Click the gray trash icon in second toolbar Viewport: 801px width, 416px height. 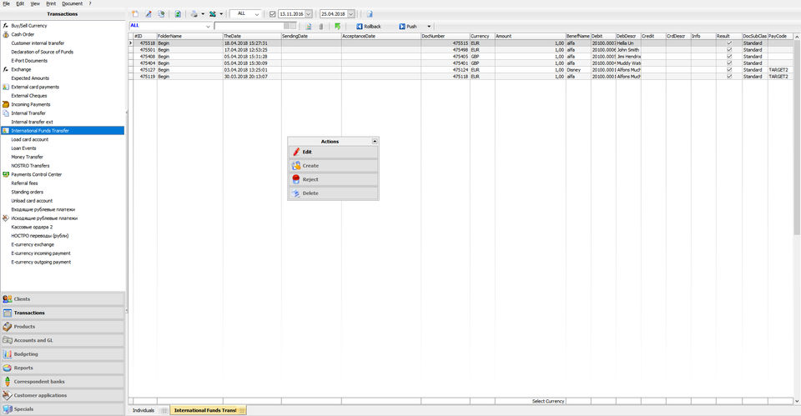pos(320,26)
